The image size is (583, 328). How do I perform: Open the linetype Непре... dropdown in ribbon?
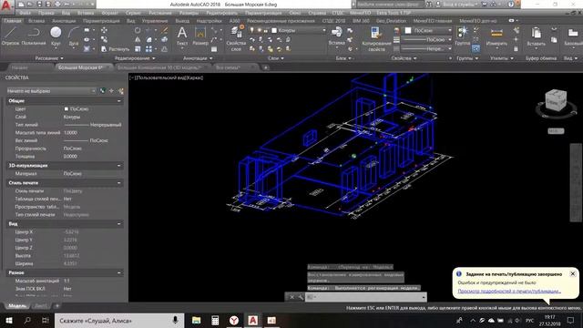coord(427,48)
